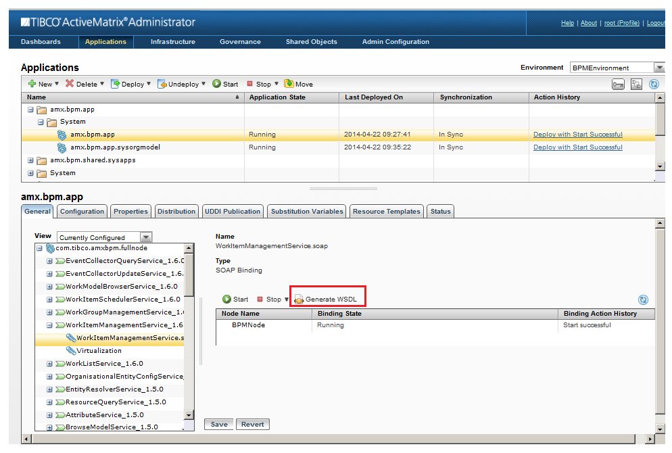Switch to the Status tab
Image resolution: width=672 pixels, height=453 pixels.
click(441, 211)
